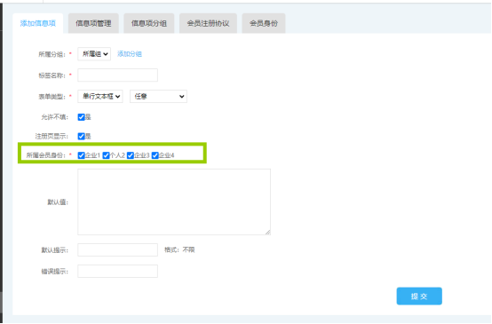The height and width of the screenshot is (324, 492).
Task: Uncheck the 企业1 member identity checkbox
Action: (x=82, y=155)
